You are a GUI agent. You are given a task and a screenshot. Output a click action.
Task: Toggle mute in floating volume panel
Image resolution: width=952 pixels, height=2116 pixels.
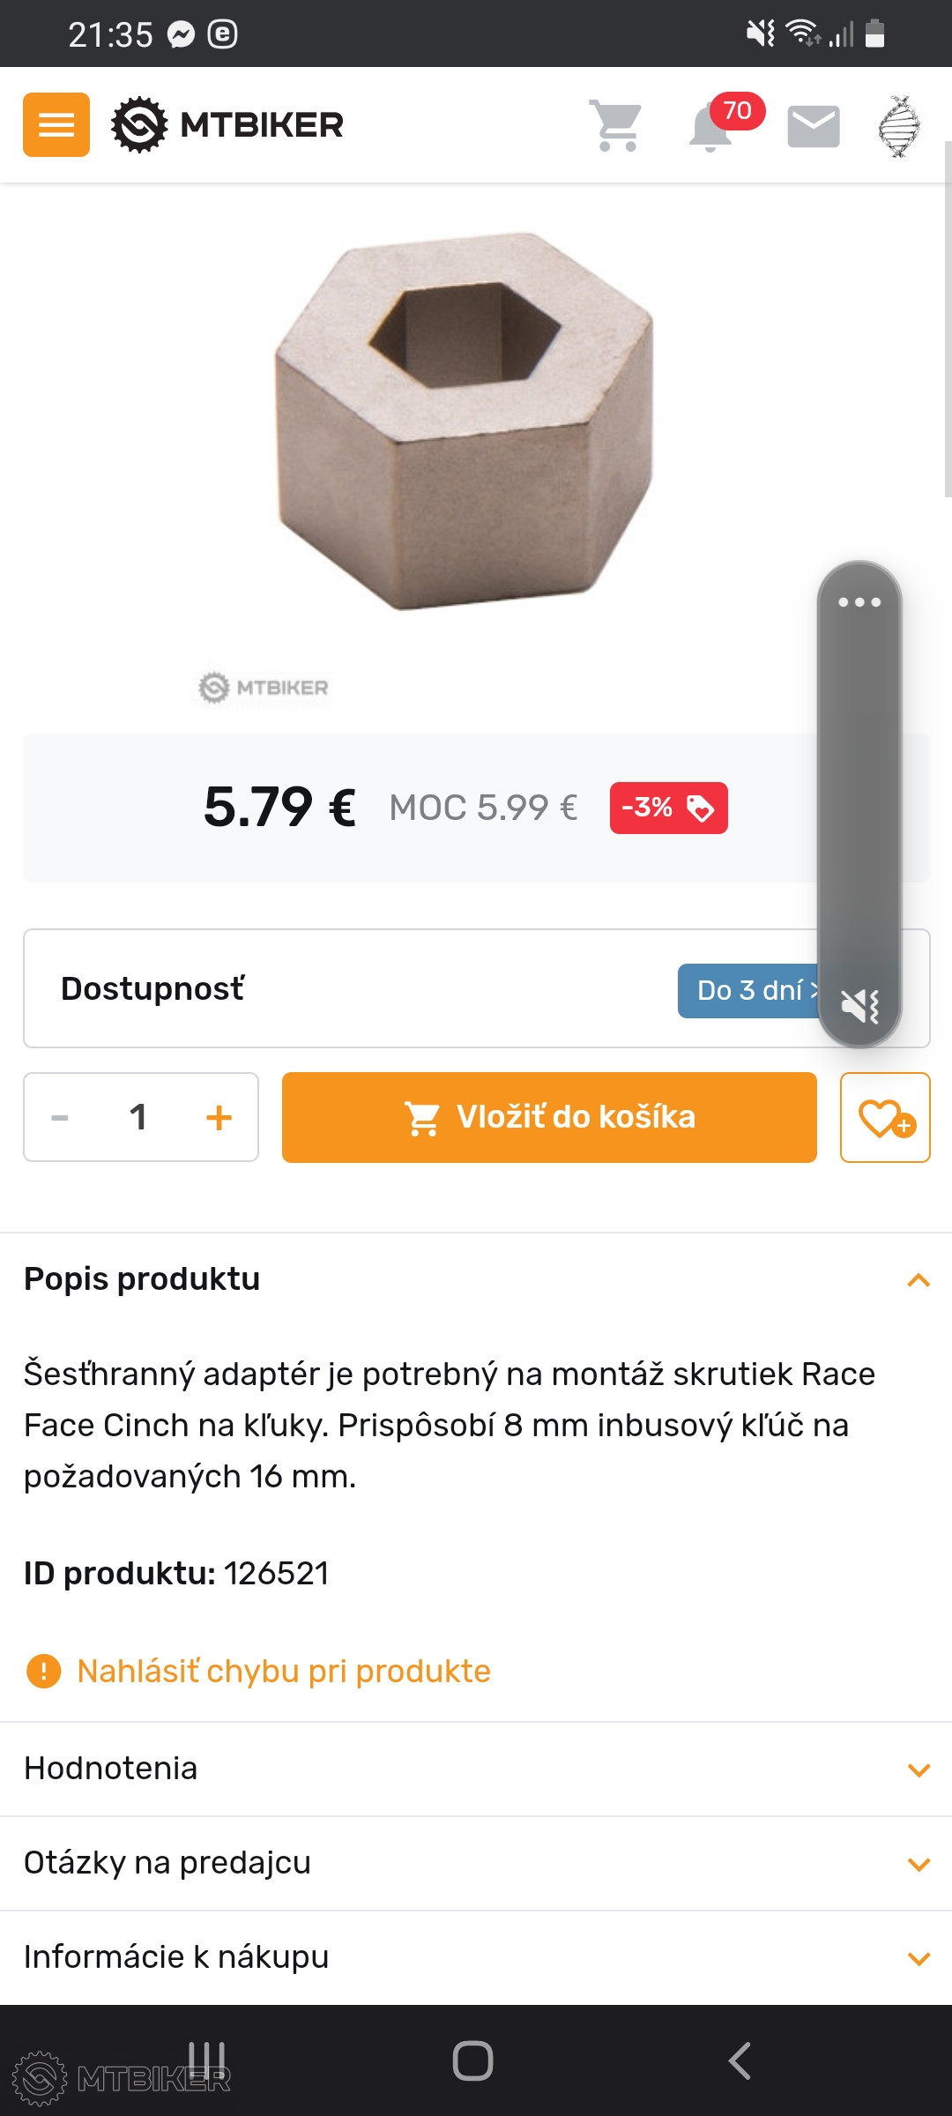(x=859, y=1005)
